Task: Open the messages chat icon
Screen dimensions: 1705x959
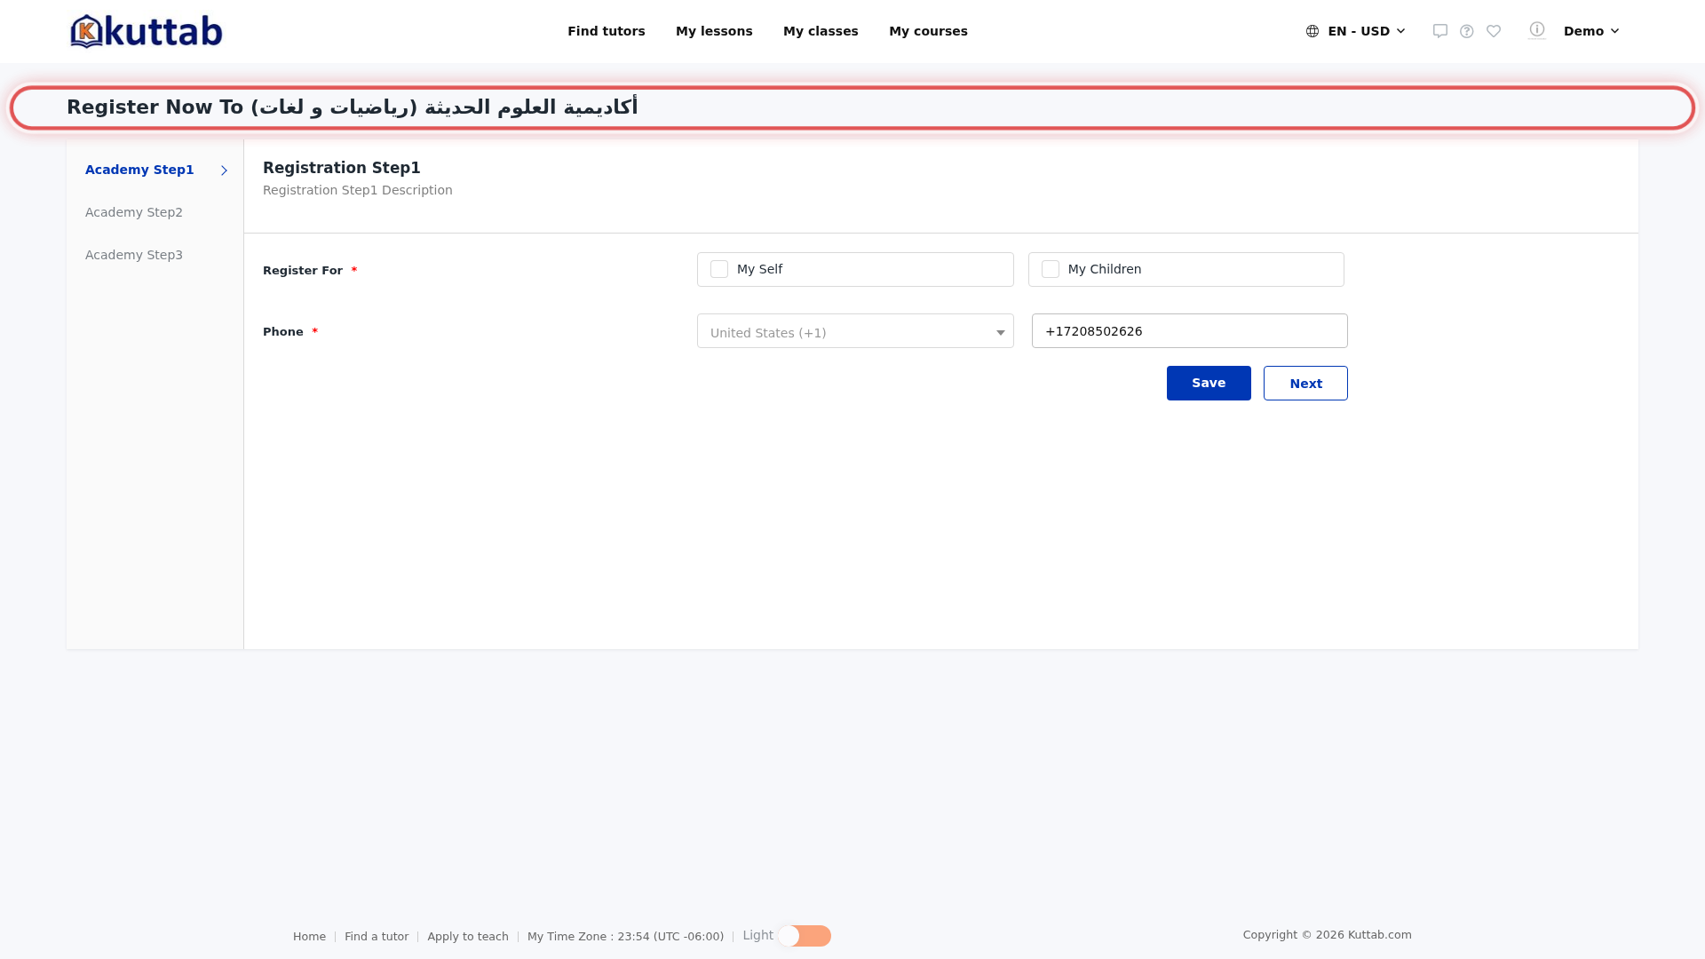Action: pyautogui.click(x=1440, y=31)
